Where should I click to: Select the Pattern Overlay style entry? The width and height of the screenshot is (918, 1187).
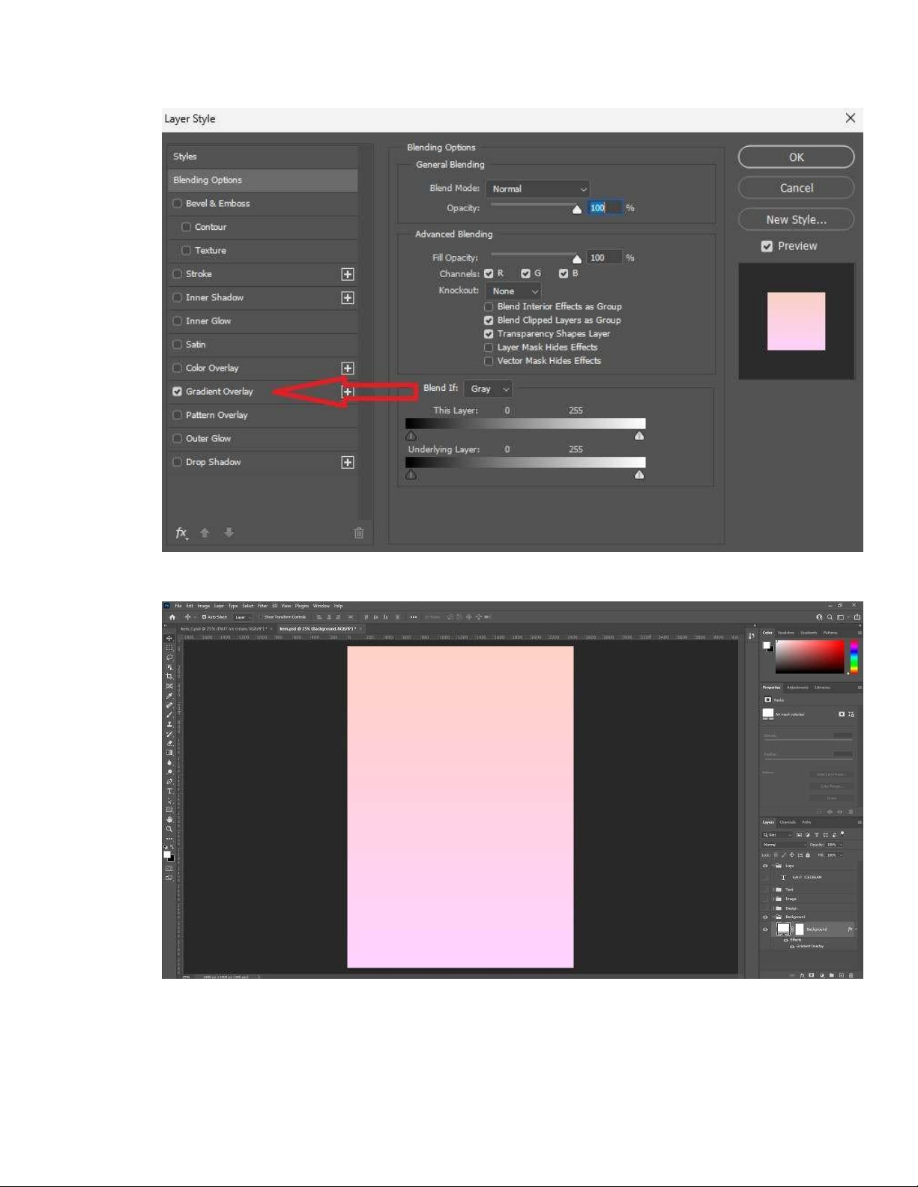pyautogui.click(x=217, y=415)
